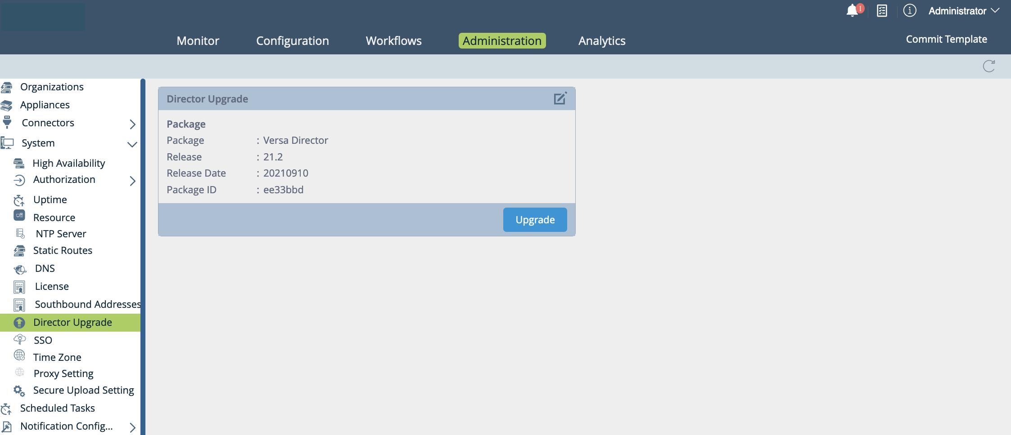
Task: Expand the Connectors submenu chevron
Action: (x=132, y=124)
